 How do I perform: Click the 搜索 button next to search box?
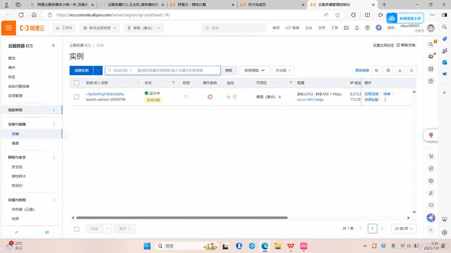point(229,70)
